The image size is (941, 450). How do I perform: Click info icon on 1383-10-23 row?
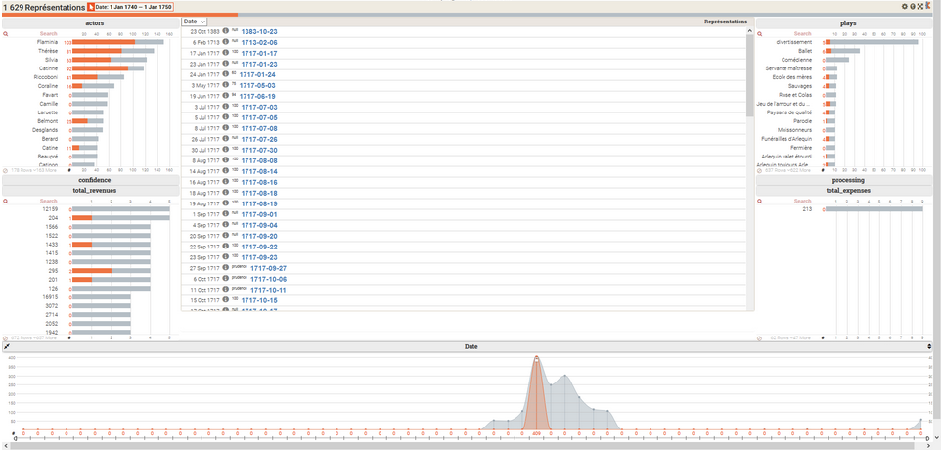point(226,31)
